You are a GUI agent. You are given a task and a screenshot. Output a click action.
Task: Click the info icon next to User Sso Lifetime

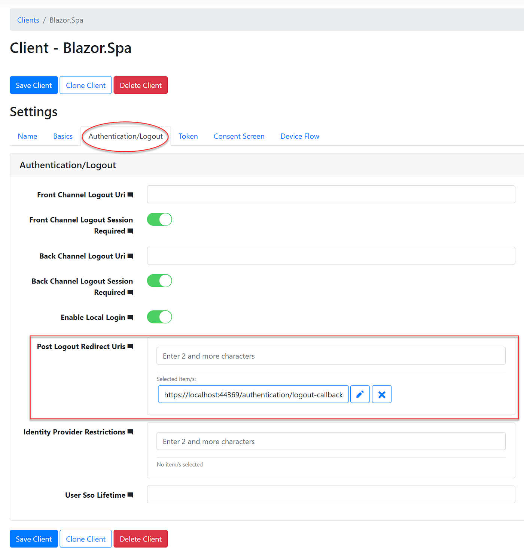130,495
